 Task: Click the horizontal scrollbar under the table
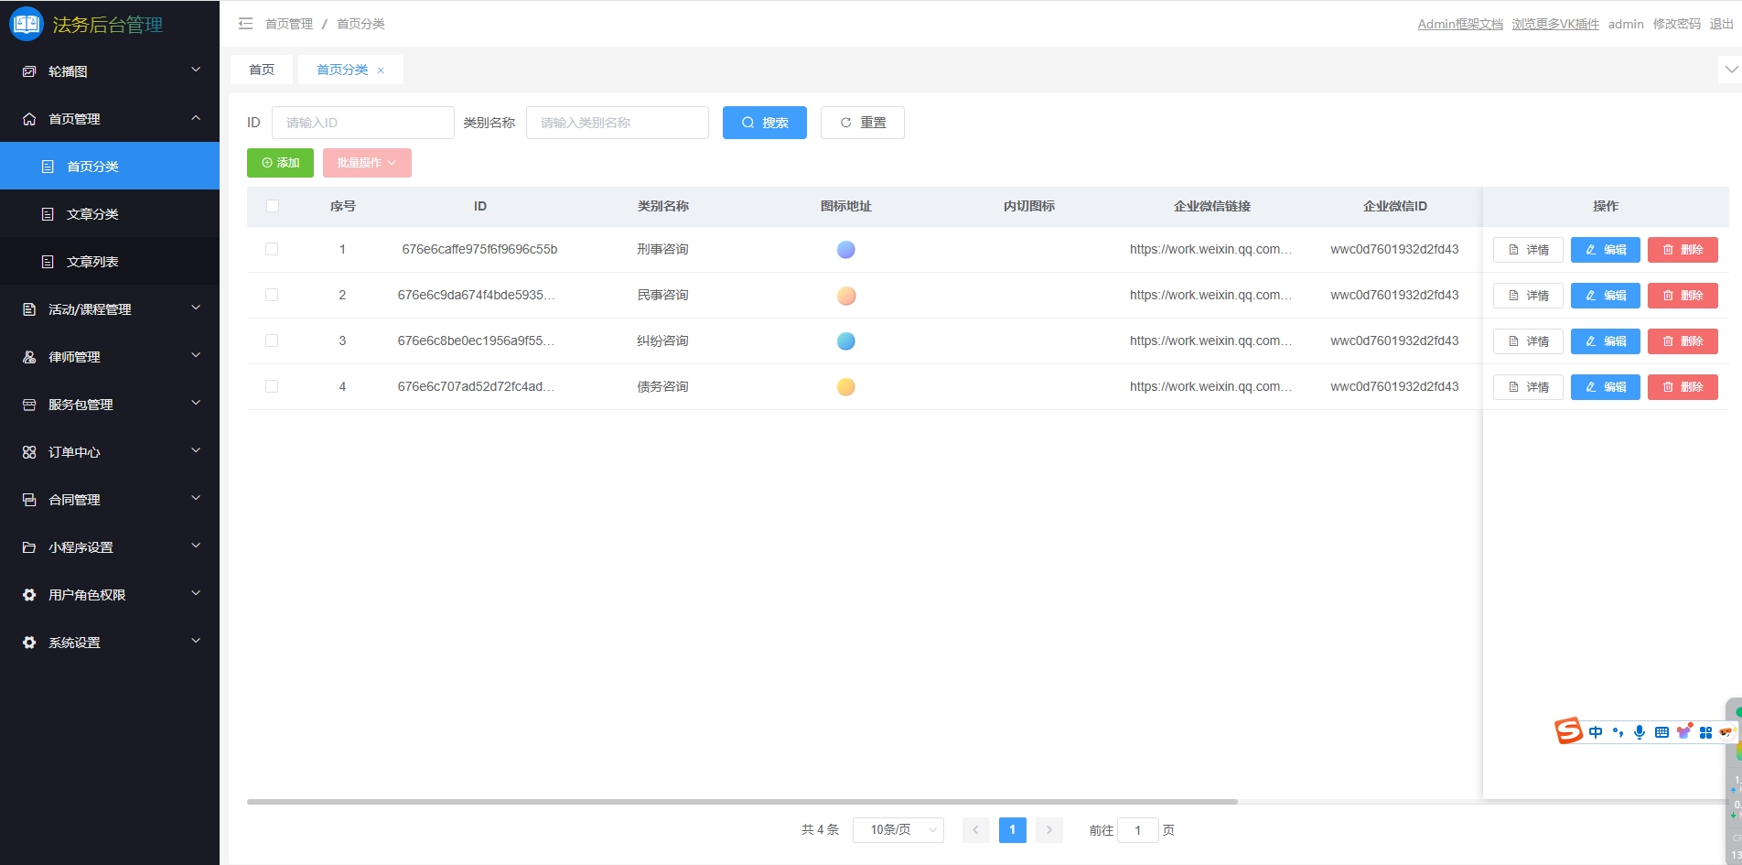point(742,802)
